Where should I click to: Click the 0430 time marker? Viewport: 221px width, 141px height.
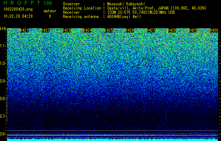click(214, 30)
